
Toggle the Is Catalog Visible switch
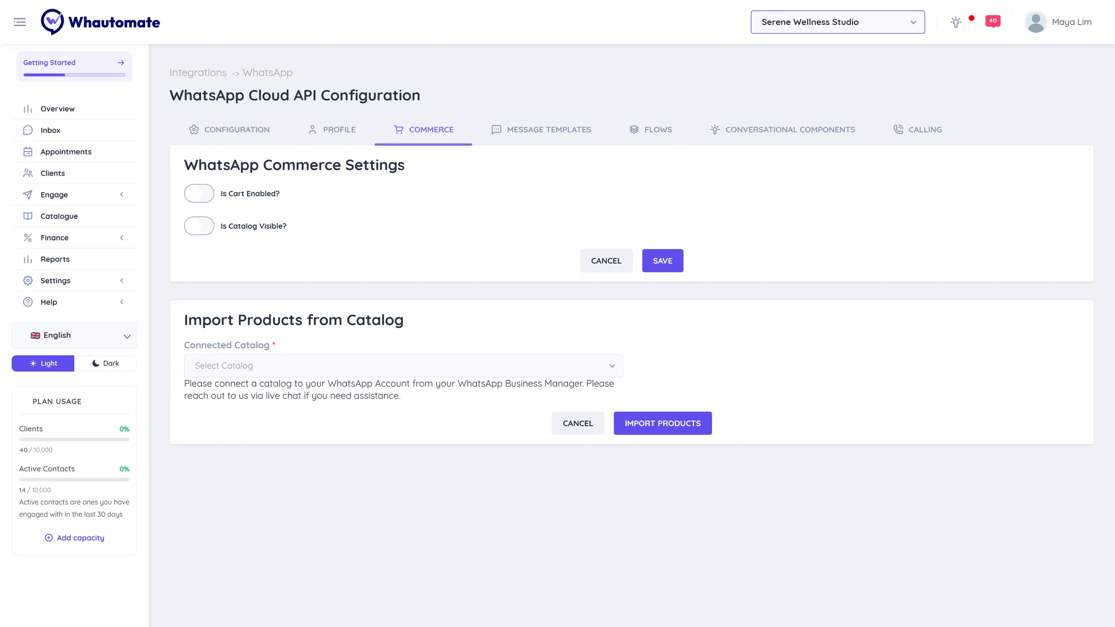[x=199, y=226]
